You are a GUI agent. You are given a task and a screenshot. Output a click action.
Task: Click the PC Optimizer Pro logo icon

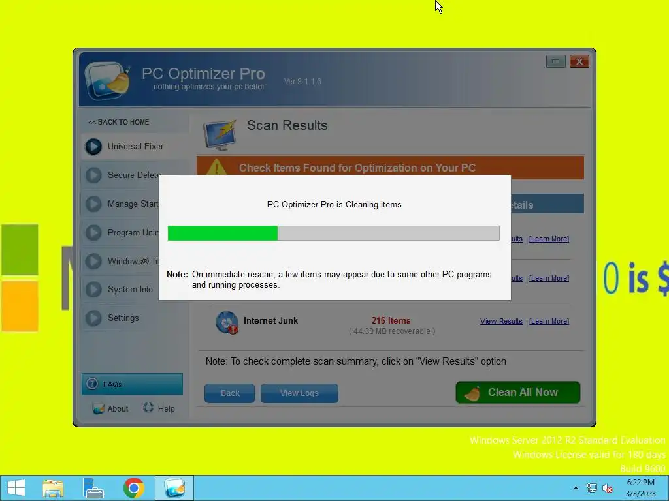pos(108,80)
